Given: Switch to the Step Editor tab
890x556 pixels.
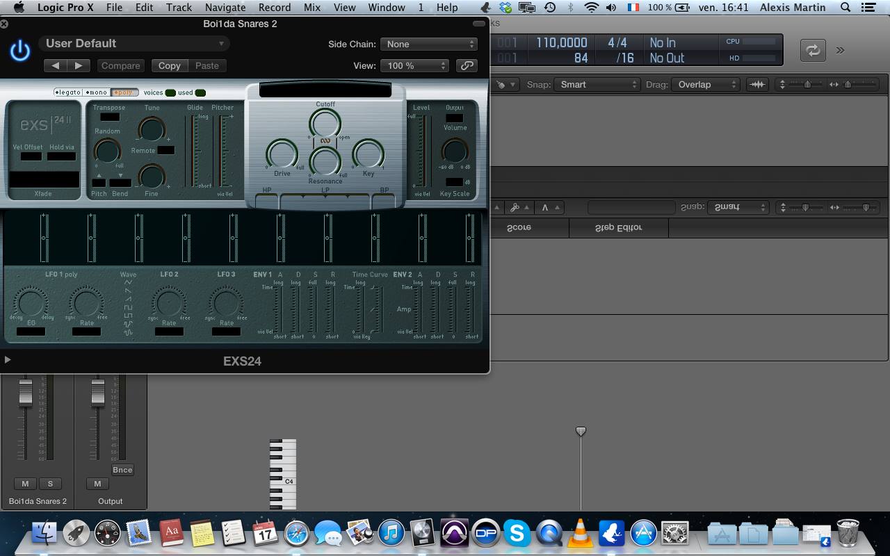Looking at the screenshot, I should coord(619,227).
